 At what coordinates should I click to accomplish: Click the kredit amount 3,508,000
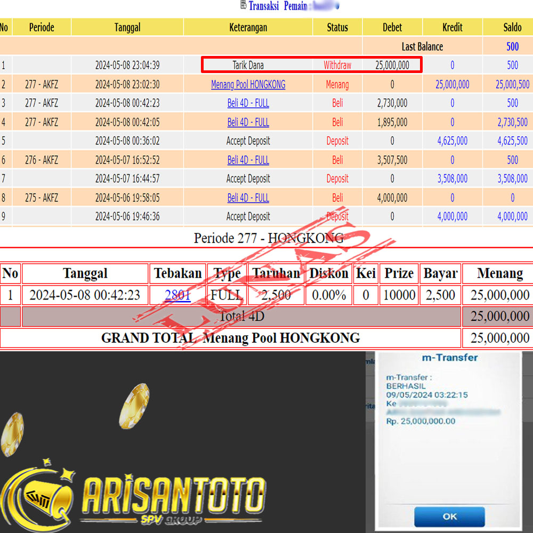pos(453,179)
